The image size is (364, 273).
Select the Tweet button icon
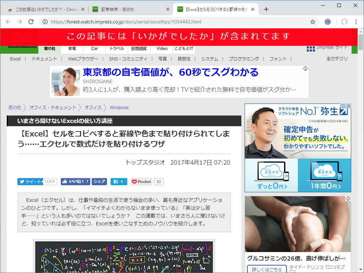[x=22, y=182]
